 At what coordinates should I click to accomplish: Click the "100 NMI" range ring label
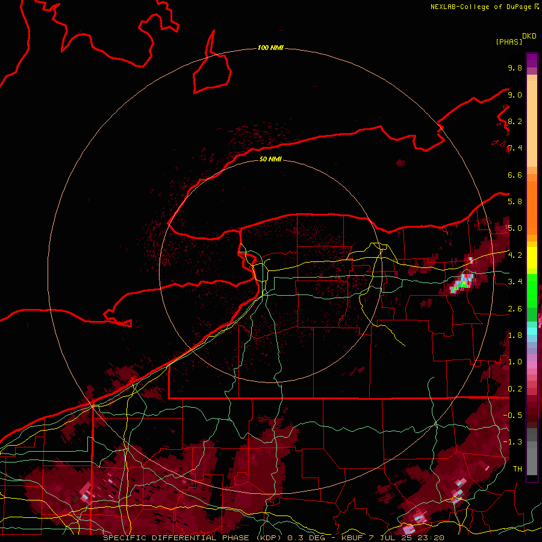270,48
